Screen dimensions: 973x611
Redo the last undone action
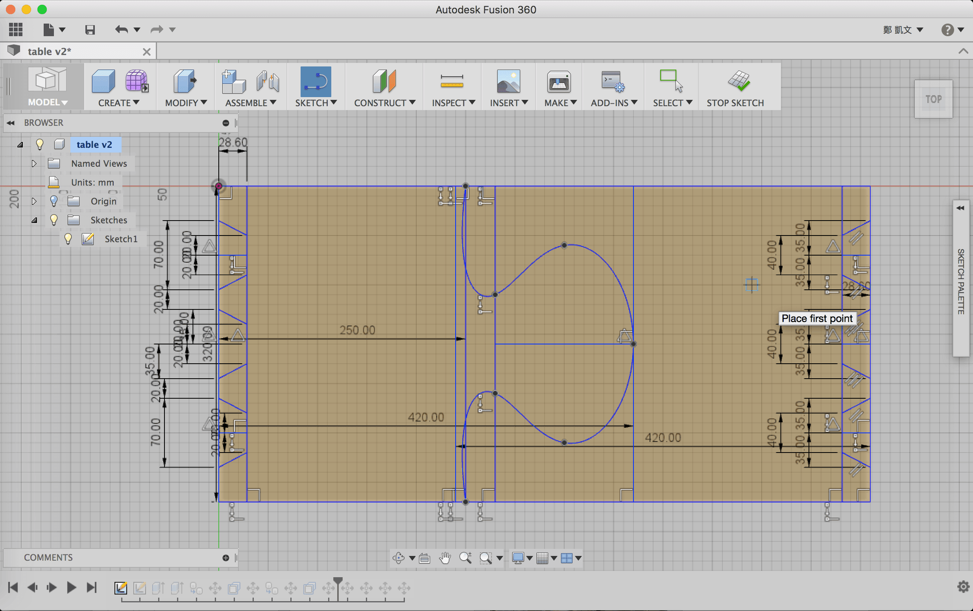tap(156, 29)
